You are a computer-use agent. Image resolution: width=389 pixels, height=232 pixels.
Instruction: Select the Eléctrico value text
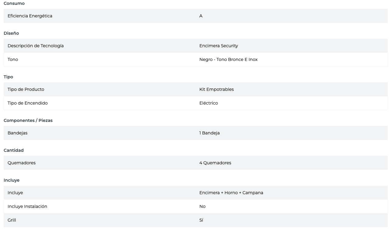(209, 103)
